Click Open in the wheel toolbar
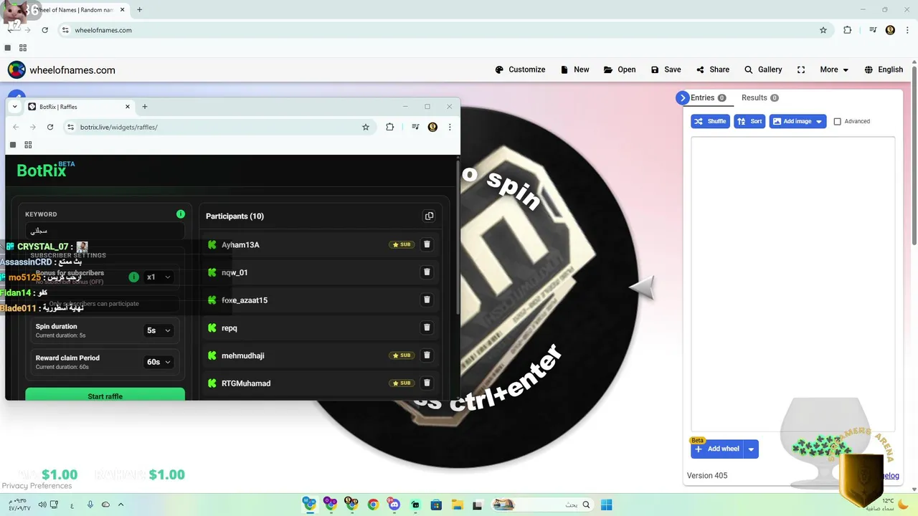Screen dimensions: 918x516 pos(620,70)
